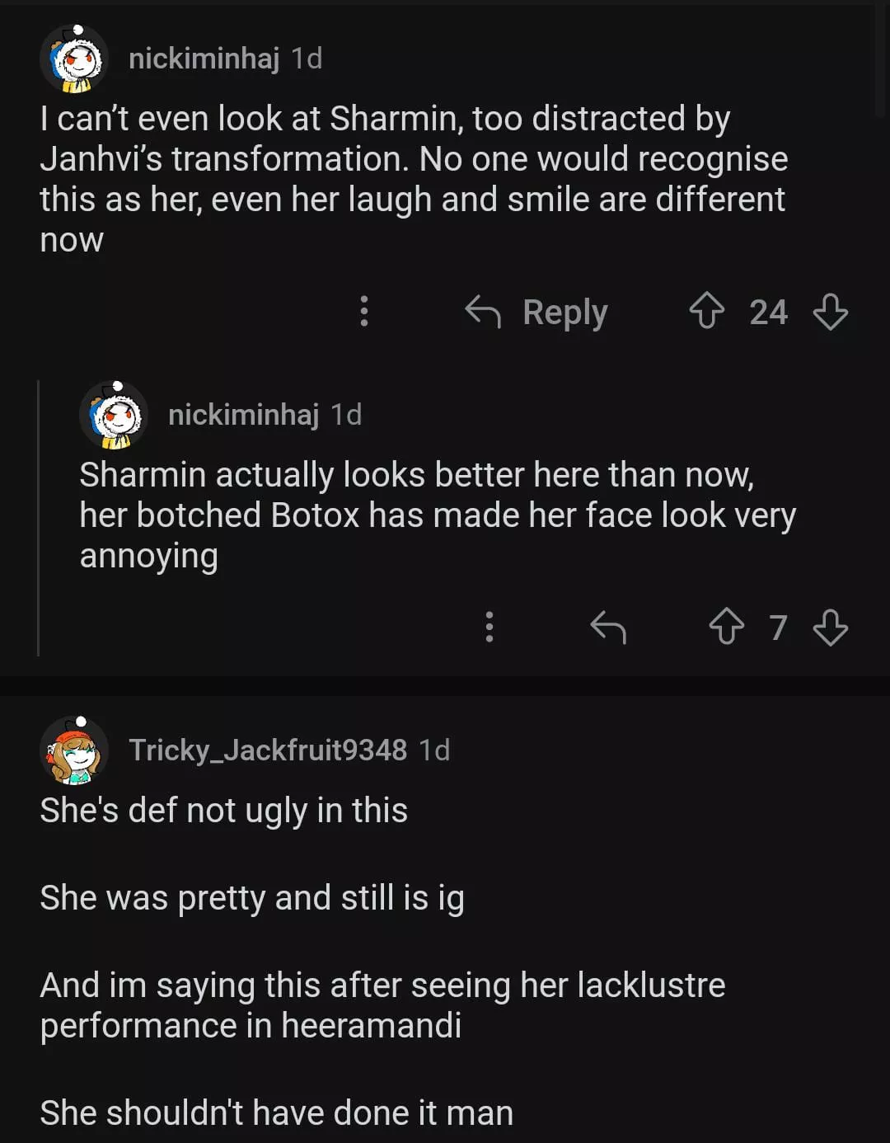Upvote the Janhvi transformation comment with 24 votes
This screenshot has width=890, height=1143.
pyautogui.click(x=706, y=312)
